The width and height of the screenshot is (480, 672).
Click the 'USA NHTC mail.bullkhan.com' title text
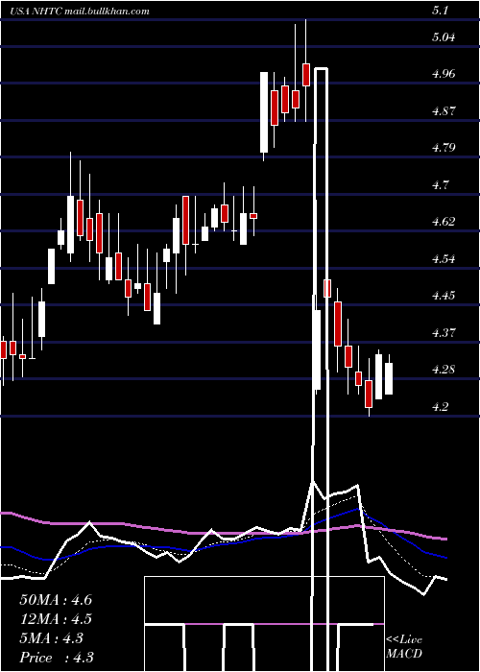80,12
